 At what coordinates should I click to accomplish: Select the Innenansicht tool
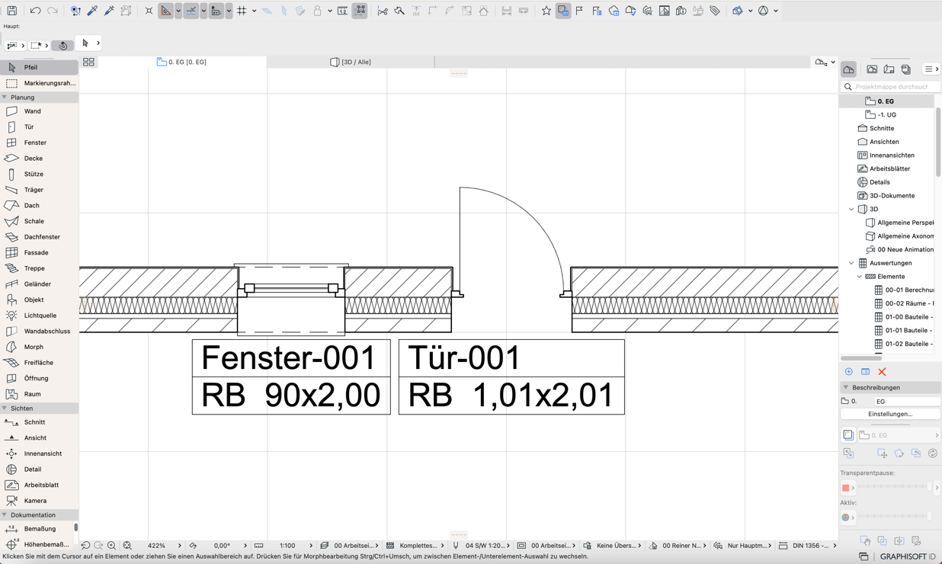[39, 453]
